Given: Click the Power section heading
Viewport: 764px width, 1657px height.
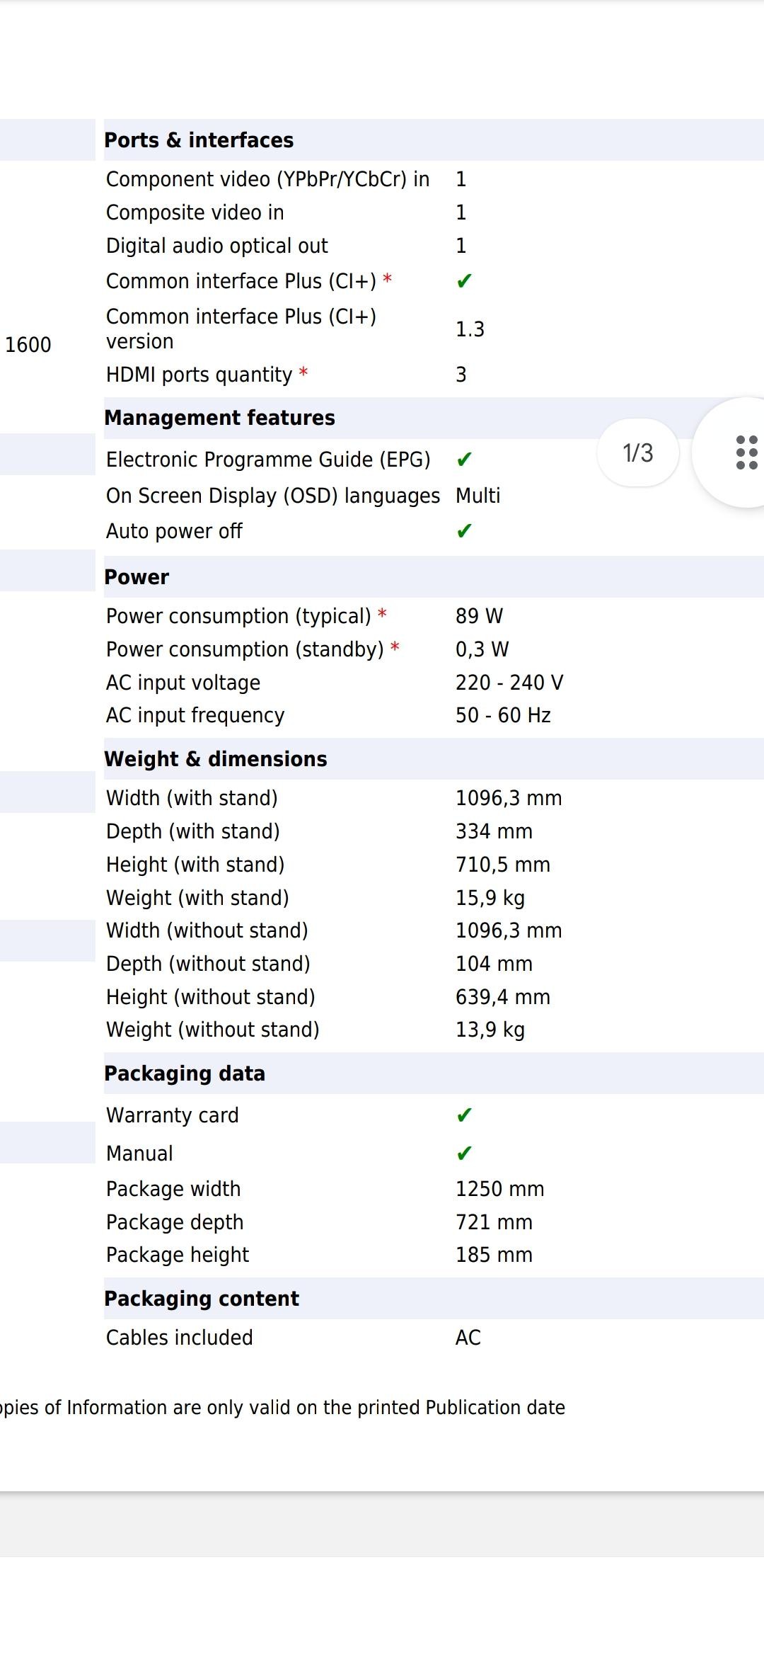Looking at the screenshot, I should click(137, 577).
